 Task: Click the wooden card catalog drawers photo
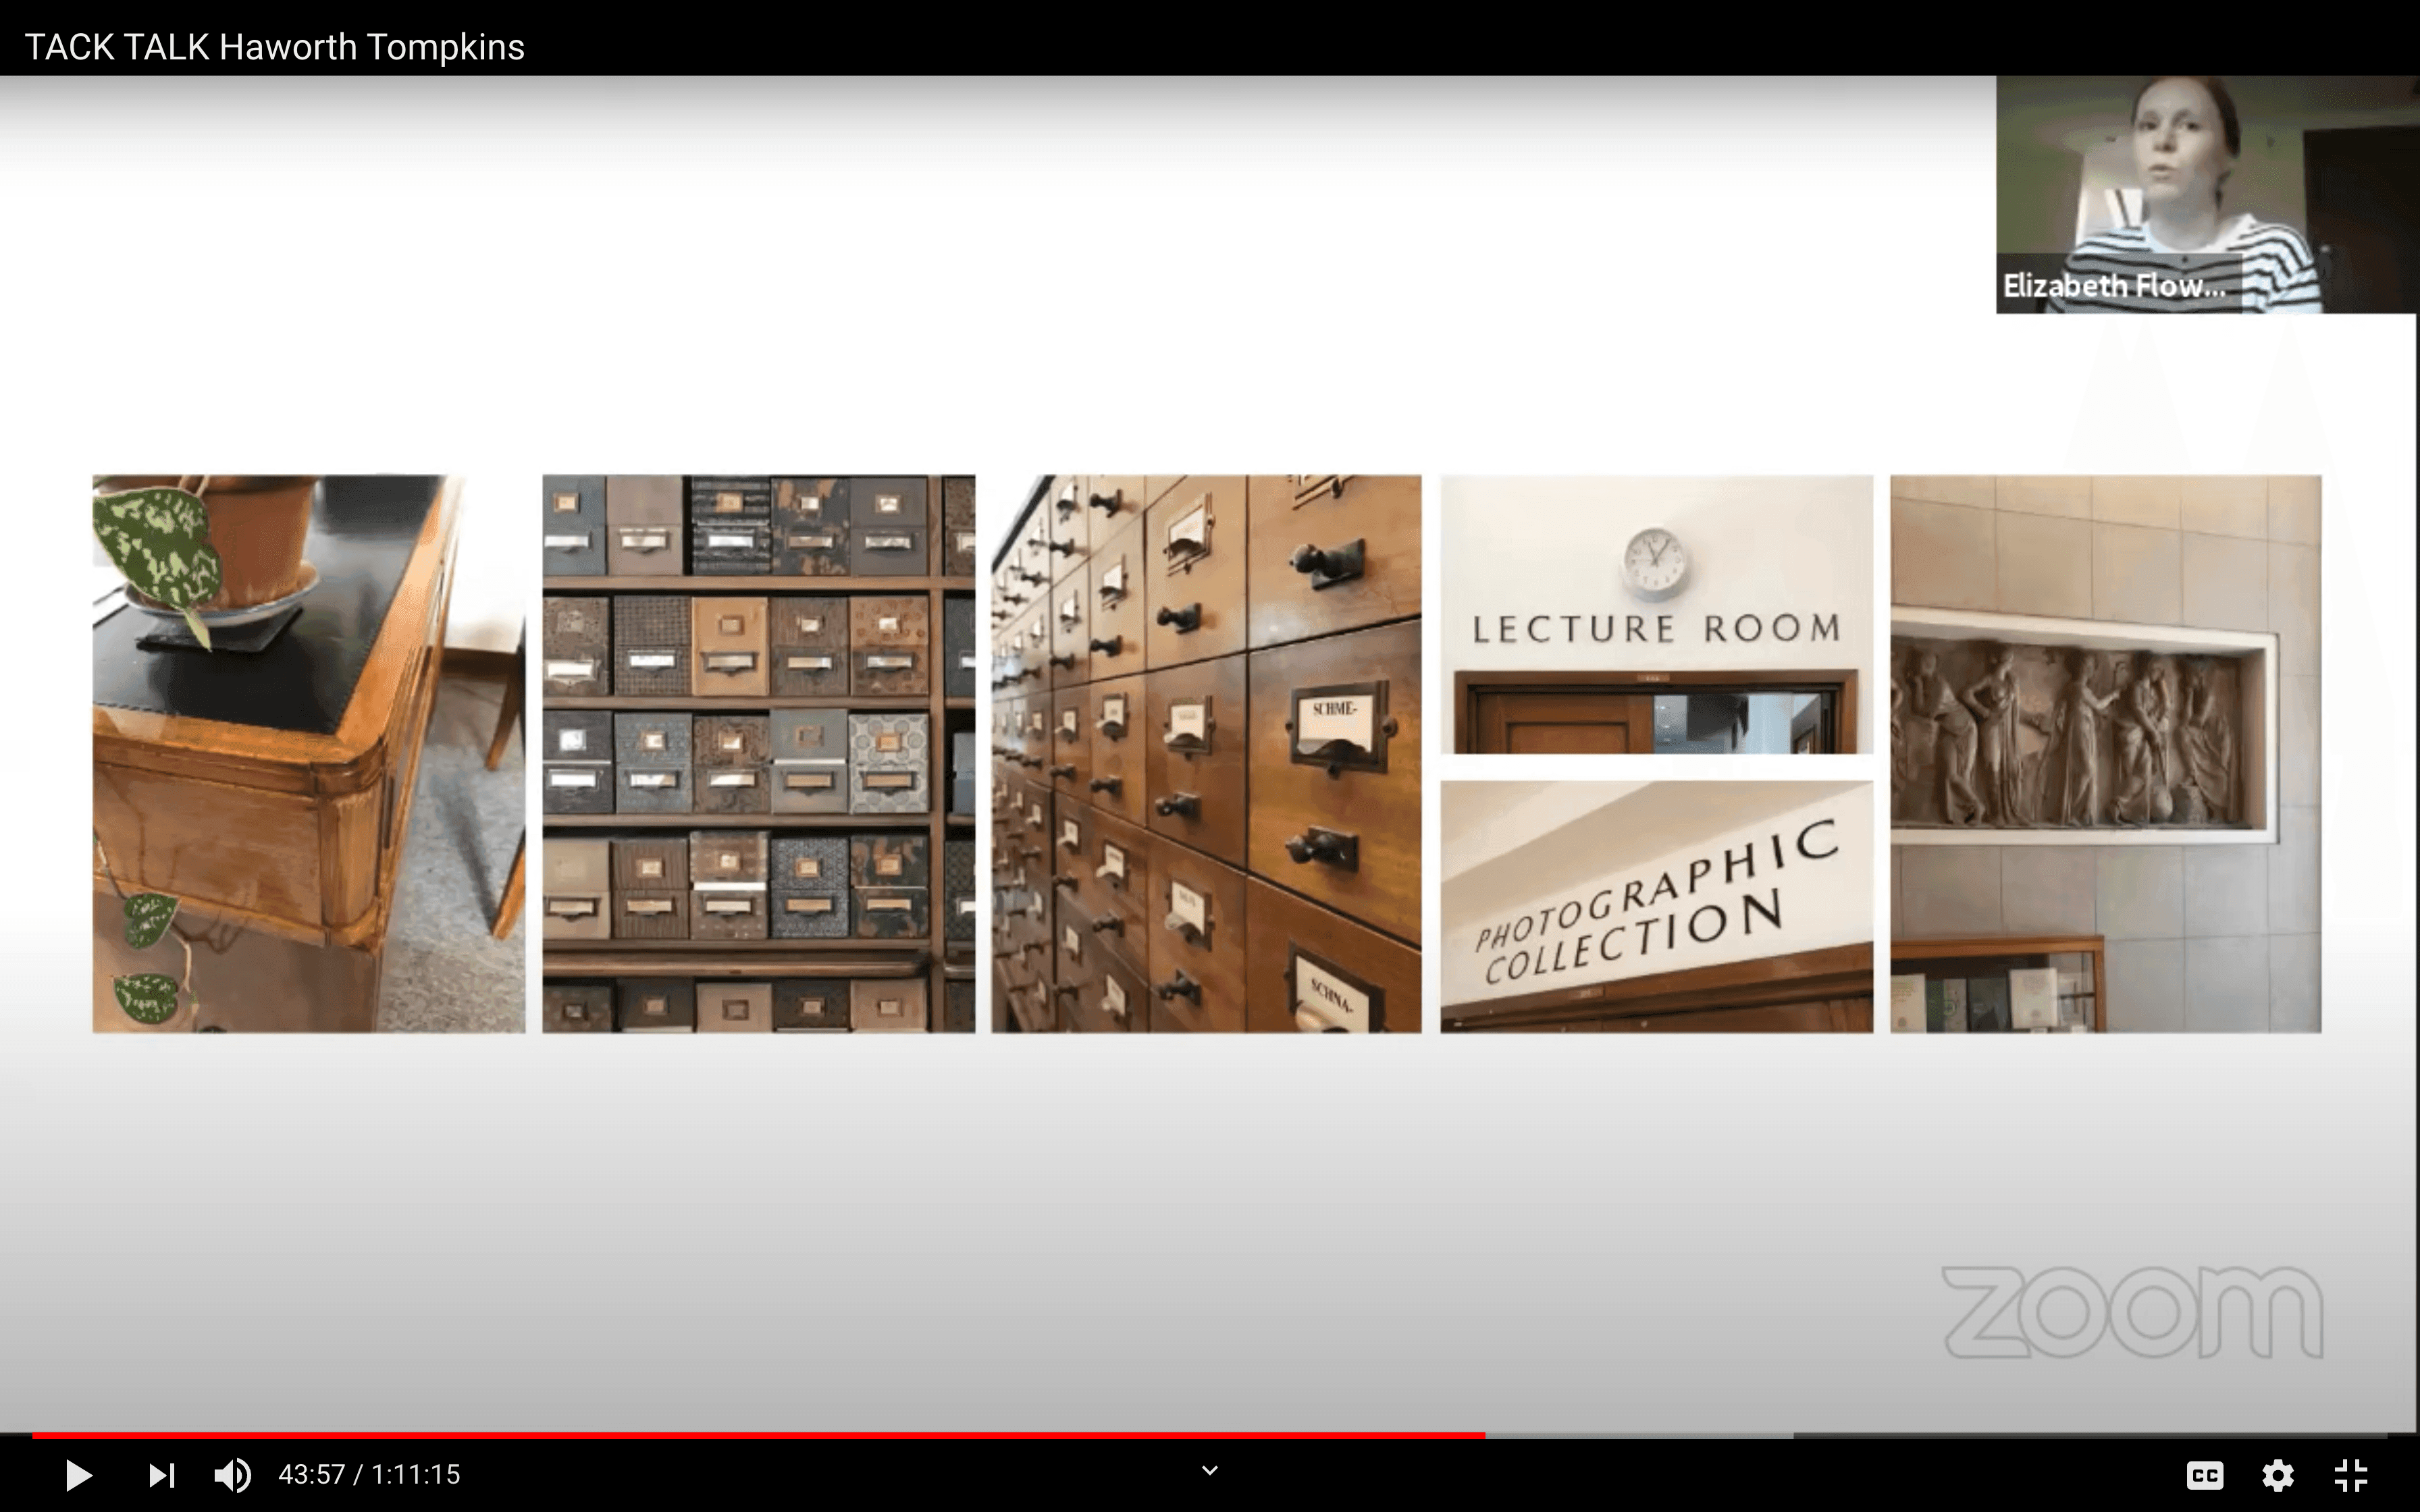[x=1206, y=753]
